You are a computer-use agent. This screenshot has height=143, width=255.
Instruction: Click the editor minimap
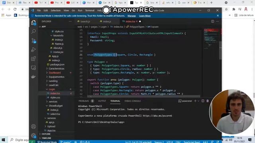[211, 39]
